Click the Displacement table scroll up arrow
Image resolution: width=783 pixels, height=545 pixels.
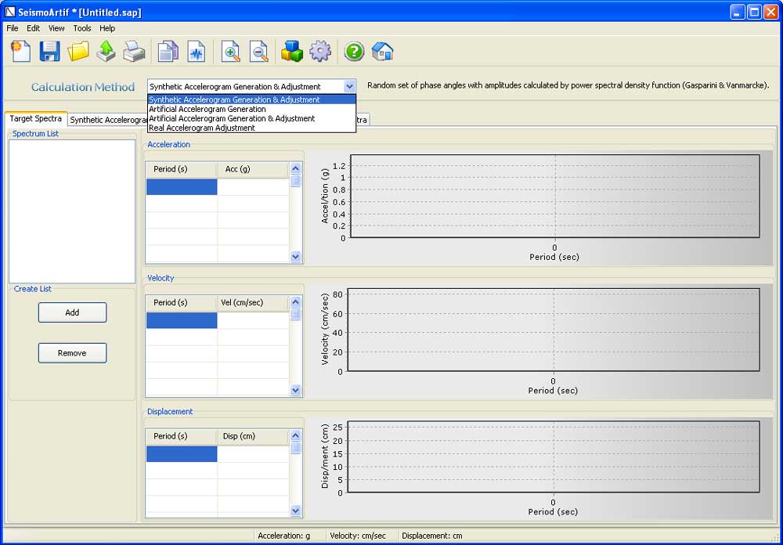(296, 435)
